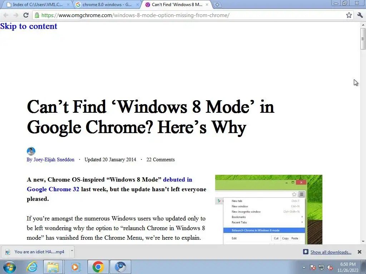The width and height of the screenshot is (366, 274).
Task: Reload the current page
Action: pos(26,15)
